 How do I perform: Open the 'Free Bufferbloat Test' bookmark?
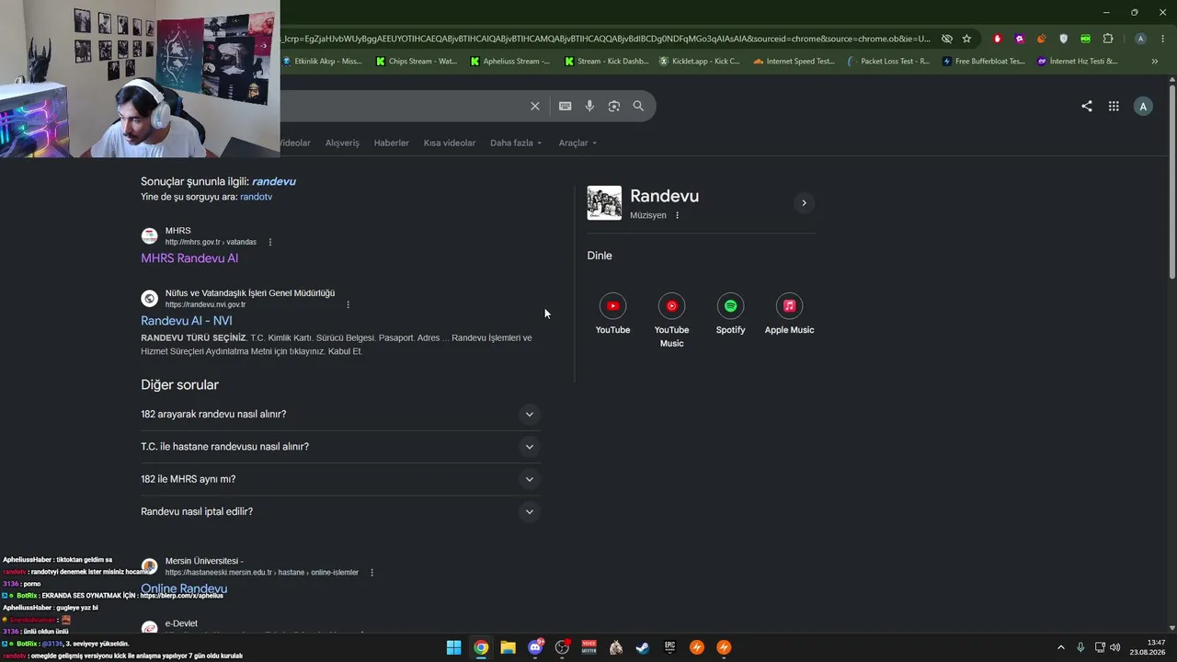click(984, 62)
